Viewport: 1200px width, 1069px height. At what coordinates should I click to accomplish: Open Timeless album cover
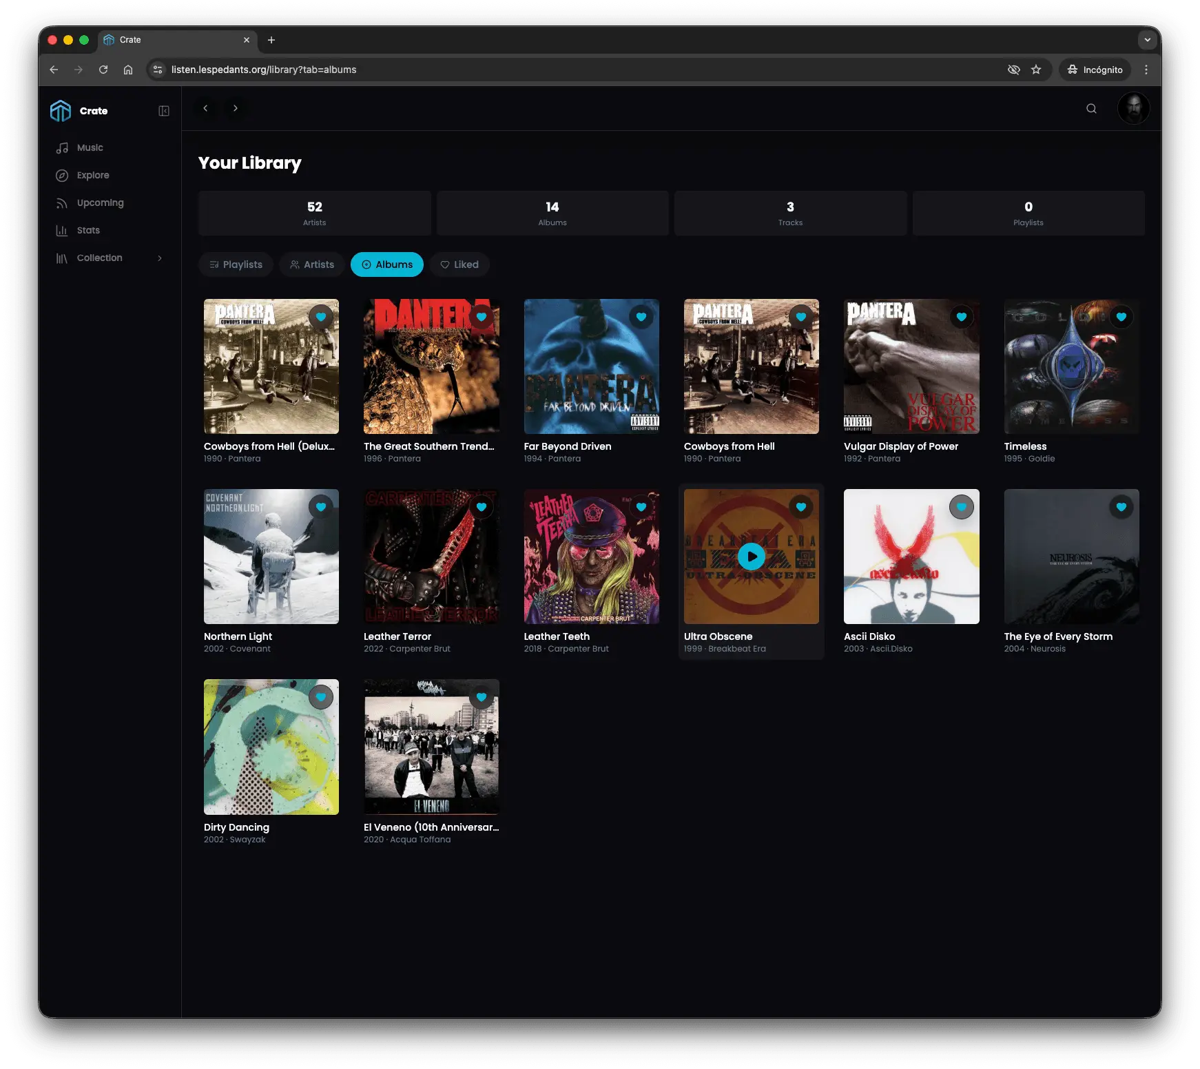(x=1072, y=366)
